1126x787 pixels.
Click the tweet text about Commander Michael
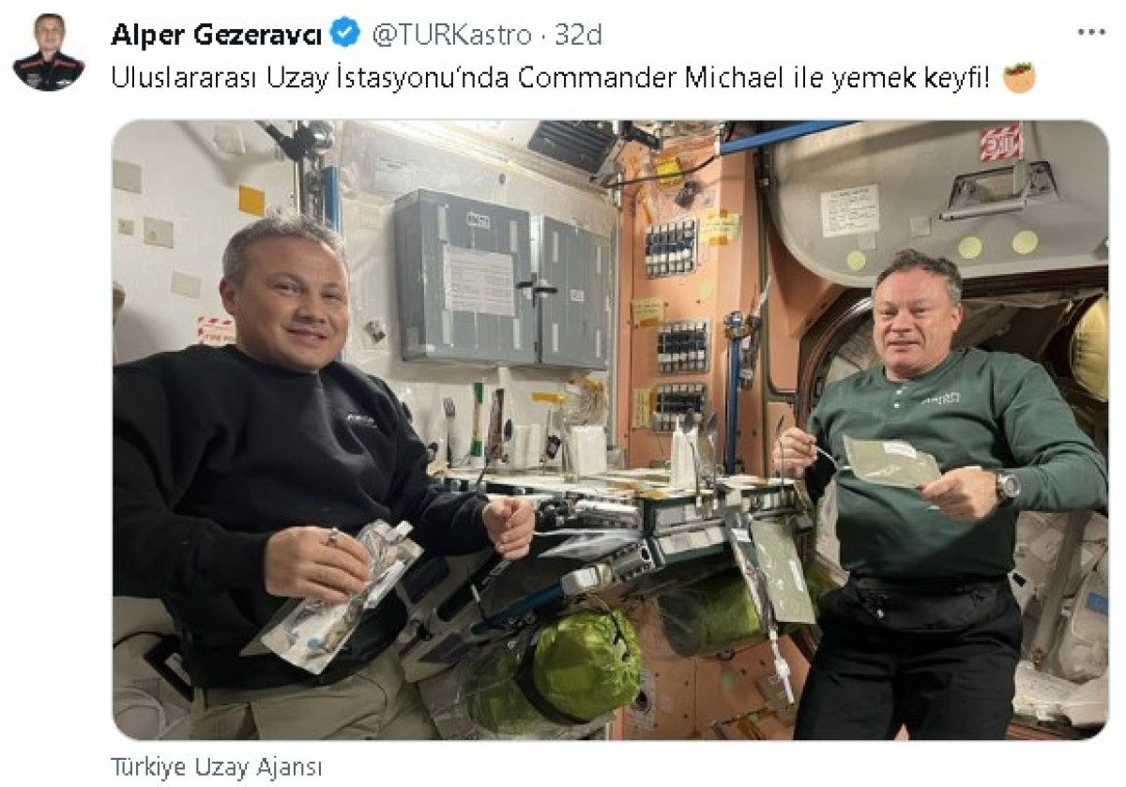click(550, 78)
